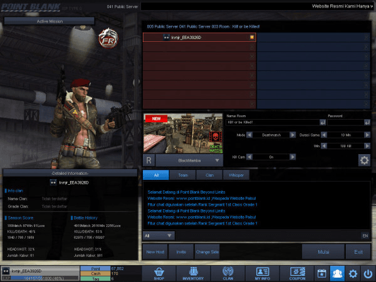Open the CLAN emblem icon
376x282 pixels.
228,273
